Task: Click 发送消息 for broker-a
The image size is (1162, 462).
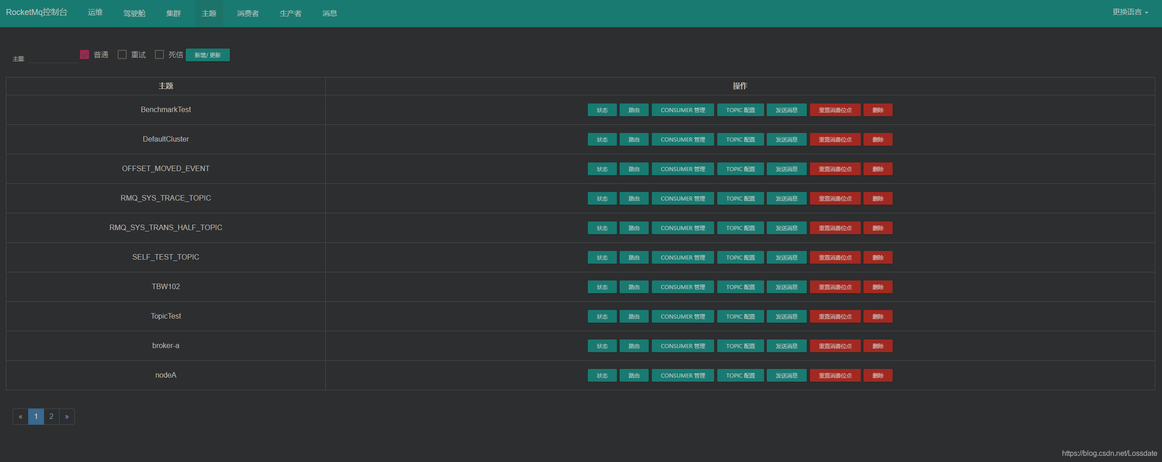Action: tap(787, 346)
